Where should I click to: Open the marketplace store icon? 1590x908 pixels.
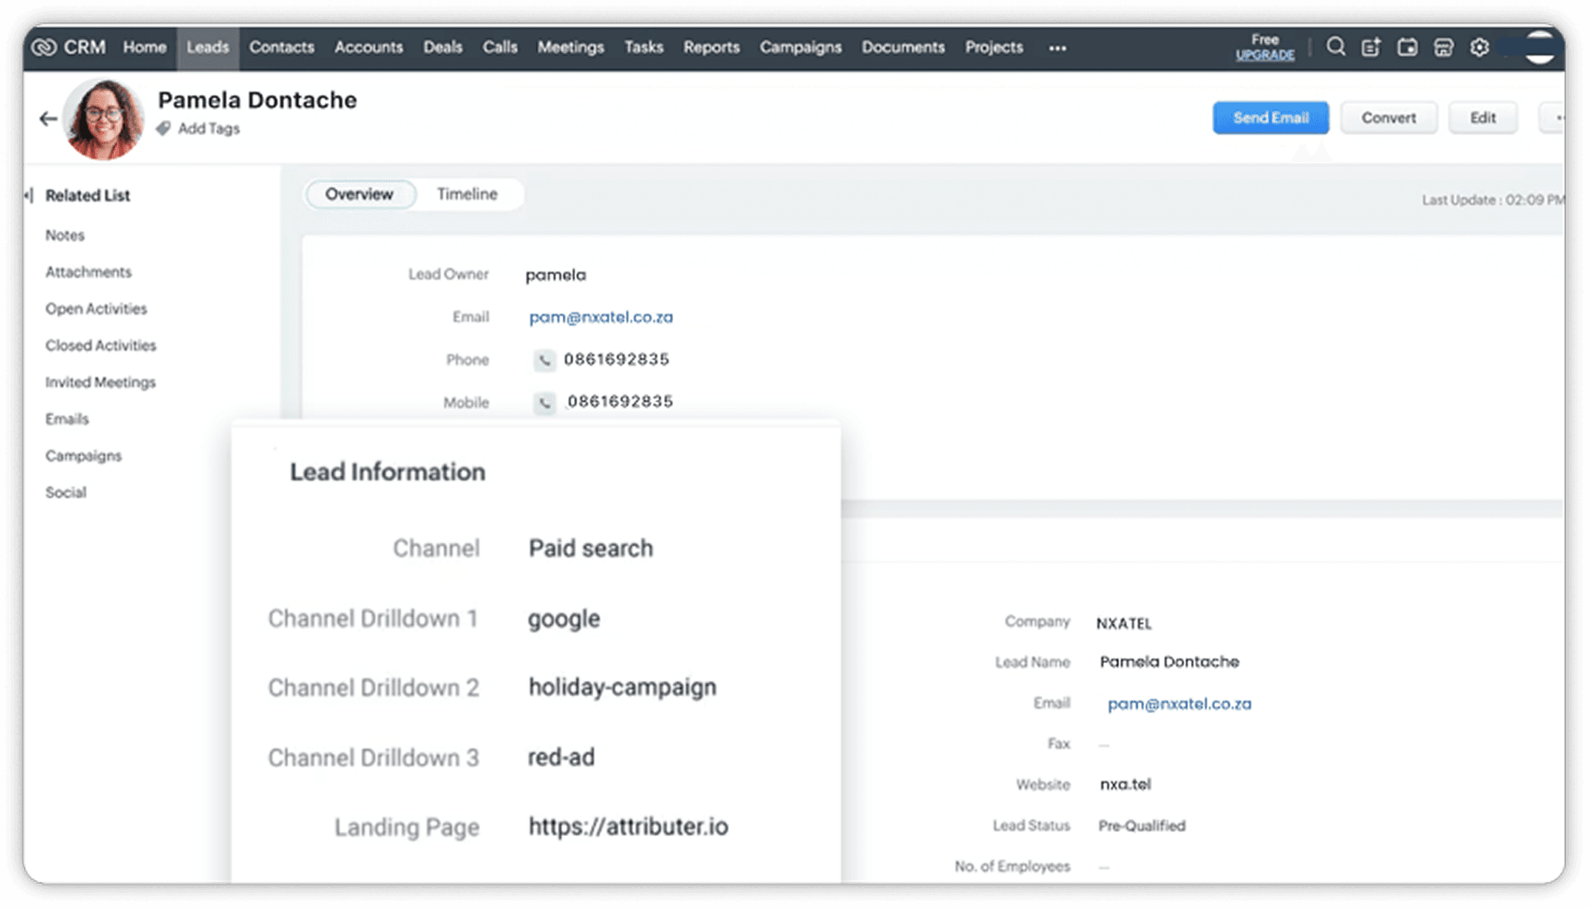point(1443,47)
